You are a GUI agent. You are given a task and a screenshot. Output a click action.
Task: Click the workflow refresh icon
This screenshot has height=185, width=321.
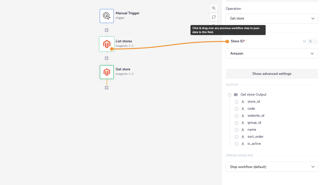pyautogui.click(x=213, y=17)
